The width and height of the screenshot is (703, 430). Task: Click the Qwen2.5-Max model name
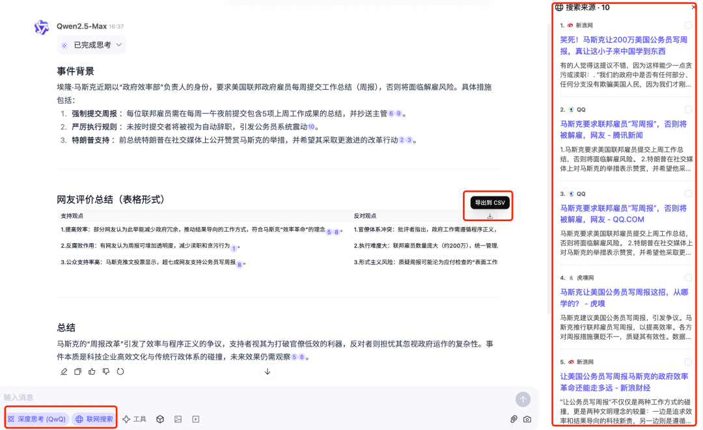[81, 27]
